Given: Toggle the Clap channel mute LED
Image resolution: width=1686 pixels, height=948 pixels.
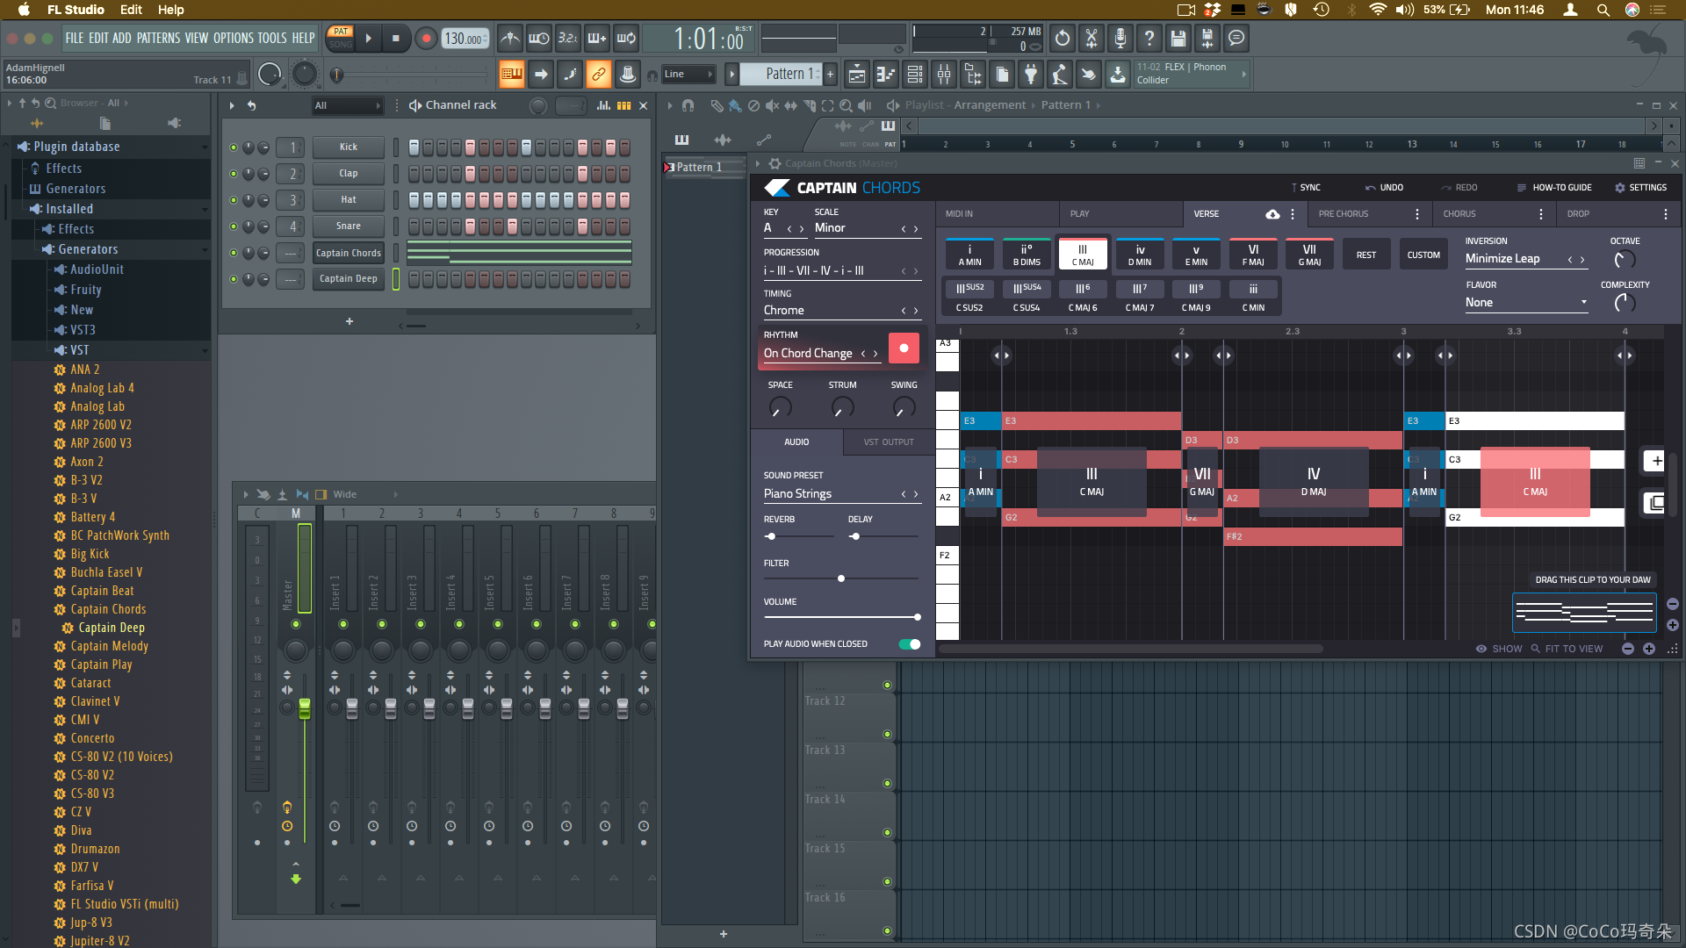Looking at the screenshot, I should (x=234, y=174).
